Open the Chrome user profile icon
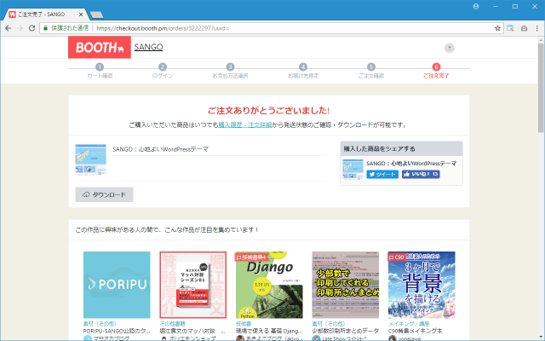Screen dimensions: 545x341 tap(476, 6)
